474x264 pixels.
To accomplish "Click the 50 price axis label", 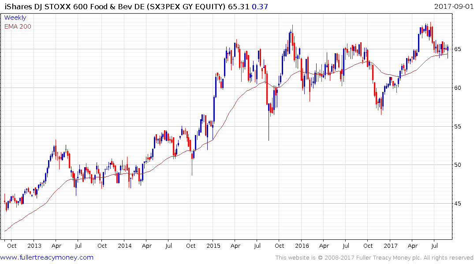I will pos(457,165).
